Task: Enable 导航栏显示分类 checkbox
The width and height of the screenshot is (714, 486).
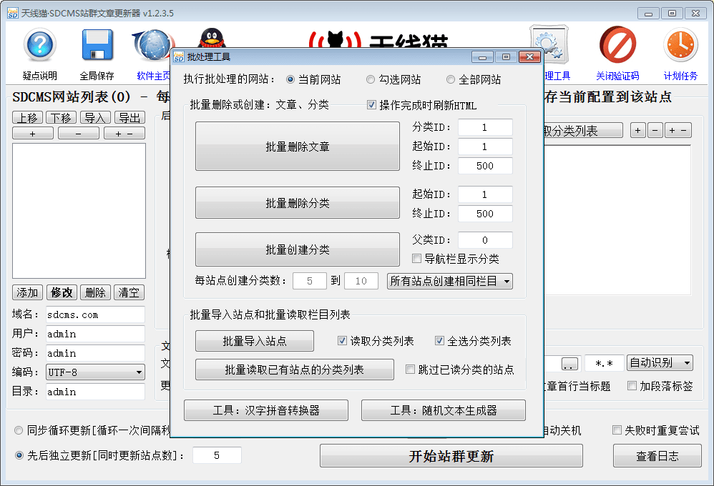Action: coord(416,259)
